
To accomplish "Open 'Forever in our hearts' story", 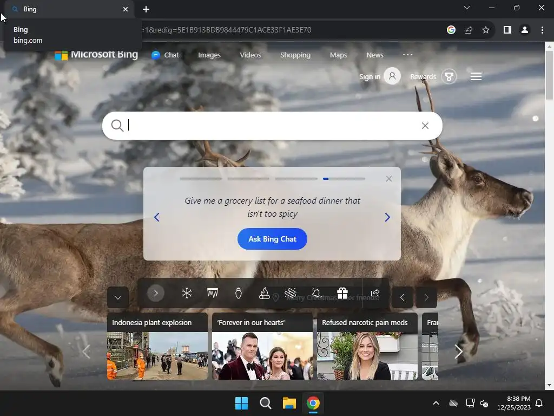I will pos(262,346).
